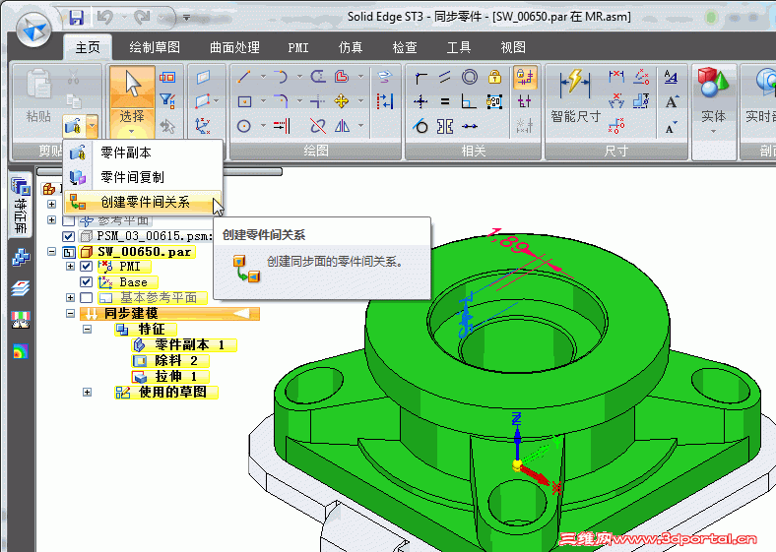Viewport: 776px width, 552px height.
Task: Check the 基本参考平面 checkbox
Action: pyautogui.click(x=86, y=297)
